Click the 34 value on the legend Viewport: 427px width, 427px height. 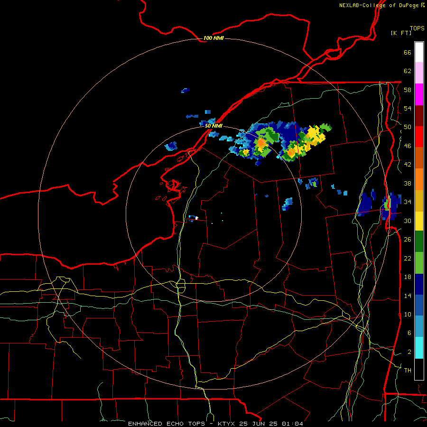(x=408, y=202)
